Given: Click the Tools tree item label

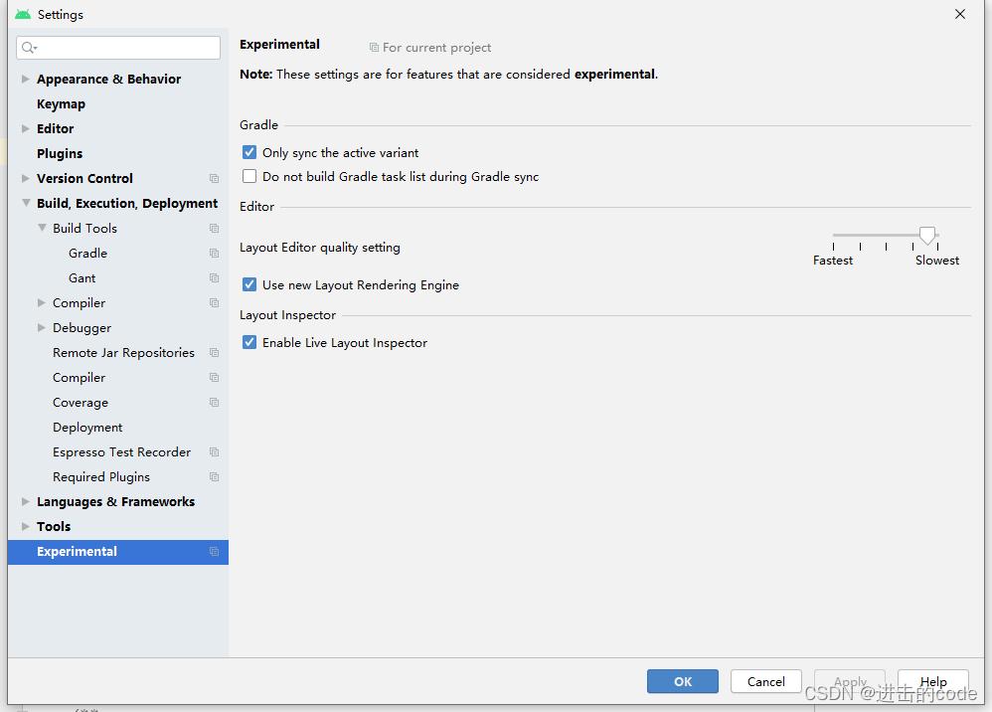Looking at the screenshot, I should click(54, 527).
